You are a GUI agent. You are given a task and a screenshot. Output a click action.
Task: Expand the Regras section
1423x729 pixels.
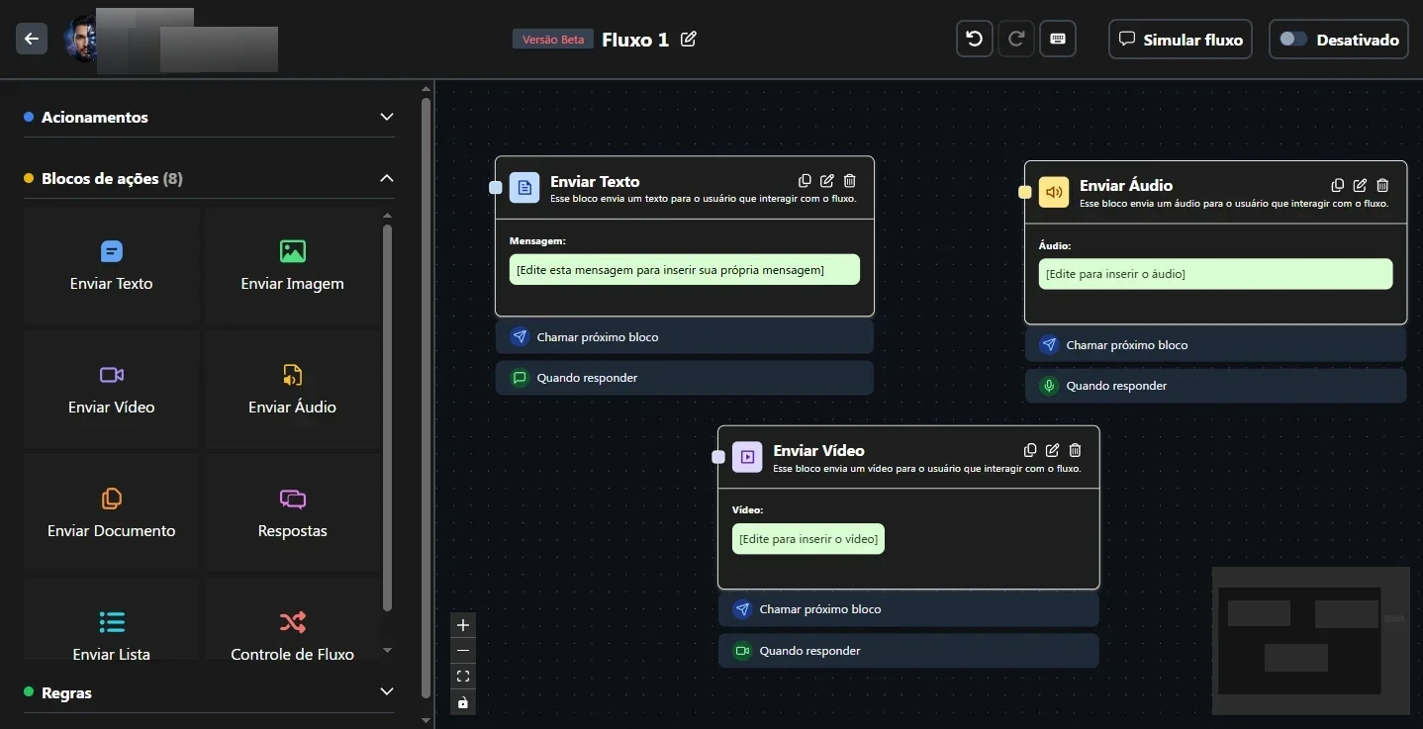coord(387,691)
